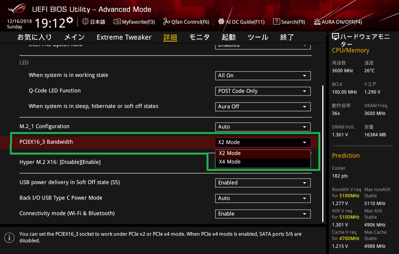Screen dimensions: 399x254
Task: Collapse PCIEX16_3 Bandwidth dropdown
Action: [x=263, y=143]
